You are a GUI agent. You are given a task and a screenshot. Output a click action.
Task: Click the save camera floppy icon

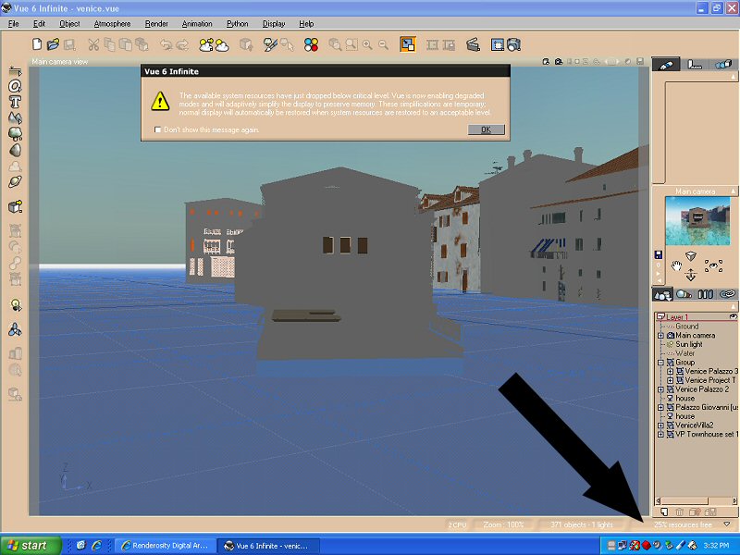pyautogui.click(x=659, y=255)
